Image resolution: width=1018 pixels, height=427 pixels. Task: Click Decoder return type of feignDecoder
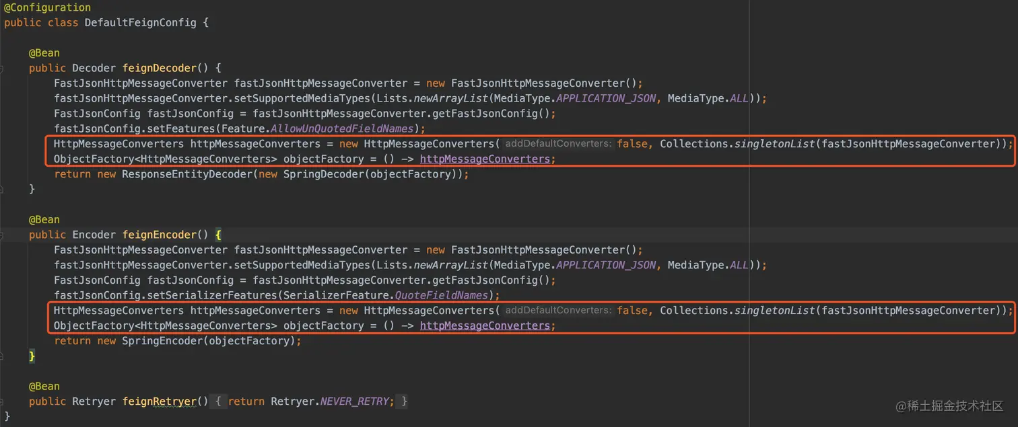[x=94, y=68]
